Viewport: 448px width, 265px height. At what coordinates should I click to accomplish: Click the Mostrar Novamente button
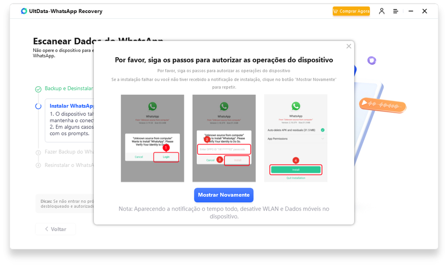pos(223,195)
